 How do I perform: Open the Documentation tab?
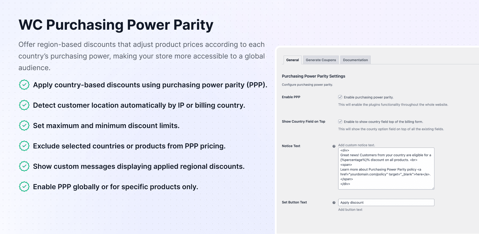pos(355,60)
